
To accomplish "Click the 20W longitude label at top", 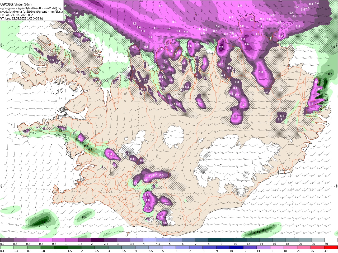I will 140,1.
